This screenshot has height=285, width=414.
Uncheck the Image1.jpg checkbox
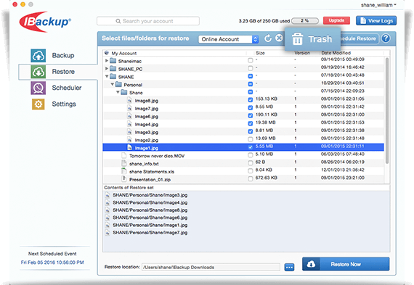(x=251, y=147)
